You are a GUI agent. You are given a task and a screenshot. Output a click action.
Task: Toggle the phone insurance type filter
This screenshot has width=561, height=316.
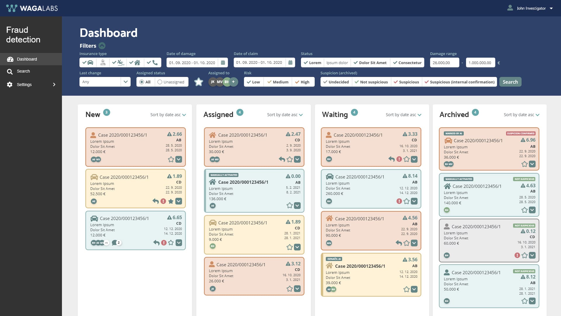152,63
